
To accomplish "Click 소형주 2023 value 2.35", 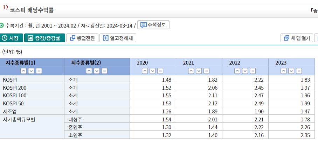I will [x=305, y=135].
